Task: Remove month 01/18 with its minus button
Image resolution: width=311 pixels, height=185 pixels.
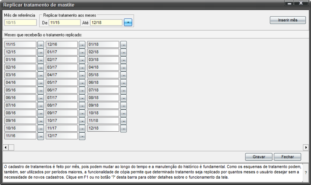Action: [x=123, y=45]
